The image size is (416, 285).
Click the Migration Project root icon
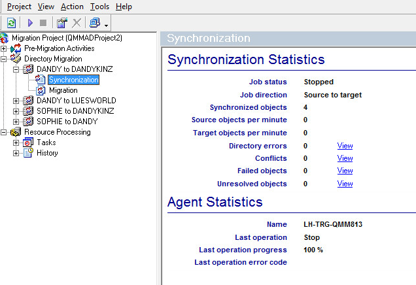pos(5,38)
